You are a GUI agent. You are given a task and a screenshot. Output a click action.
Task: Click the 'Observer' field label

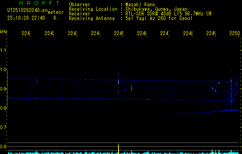79,4
